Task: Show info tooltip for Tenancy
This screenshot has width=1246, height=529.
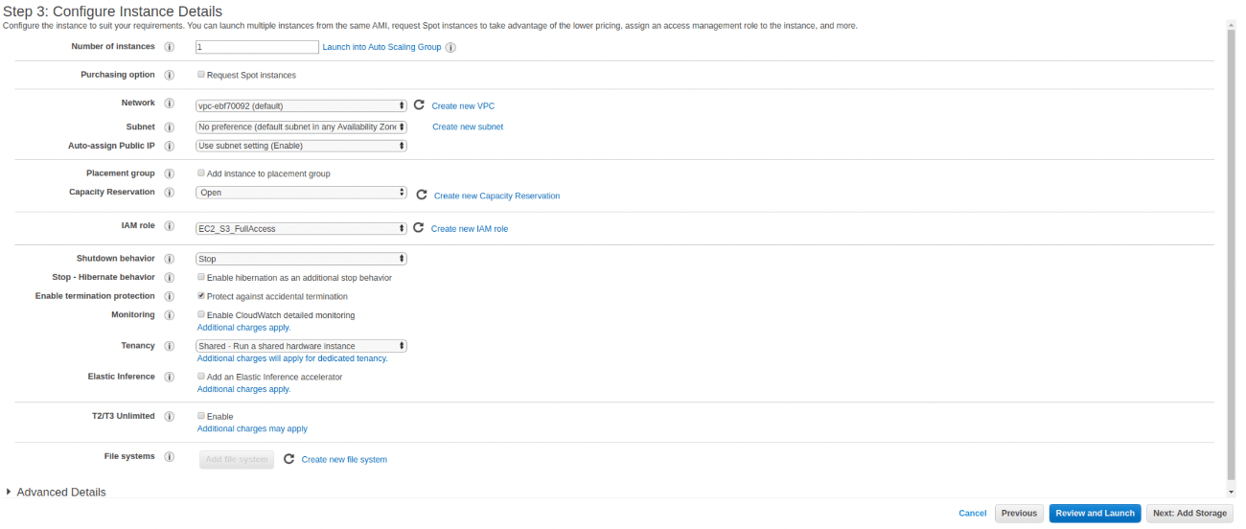Action: pyautogui.click(x=170, y=346)
